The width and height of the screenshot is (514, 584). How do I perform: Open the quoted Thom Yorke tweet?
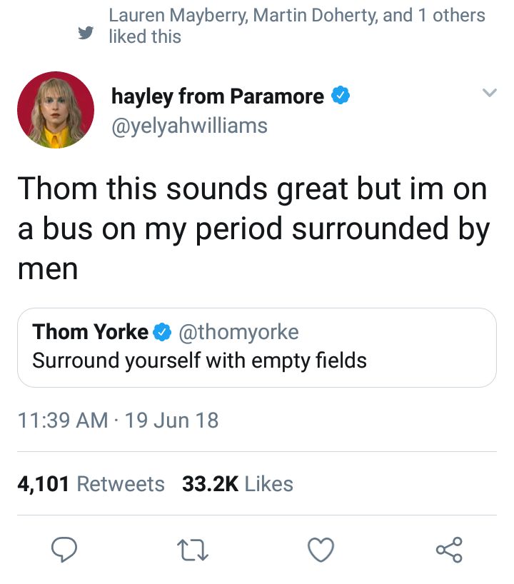(x=256, y=348)
